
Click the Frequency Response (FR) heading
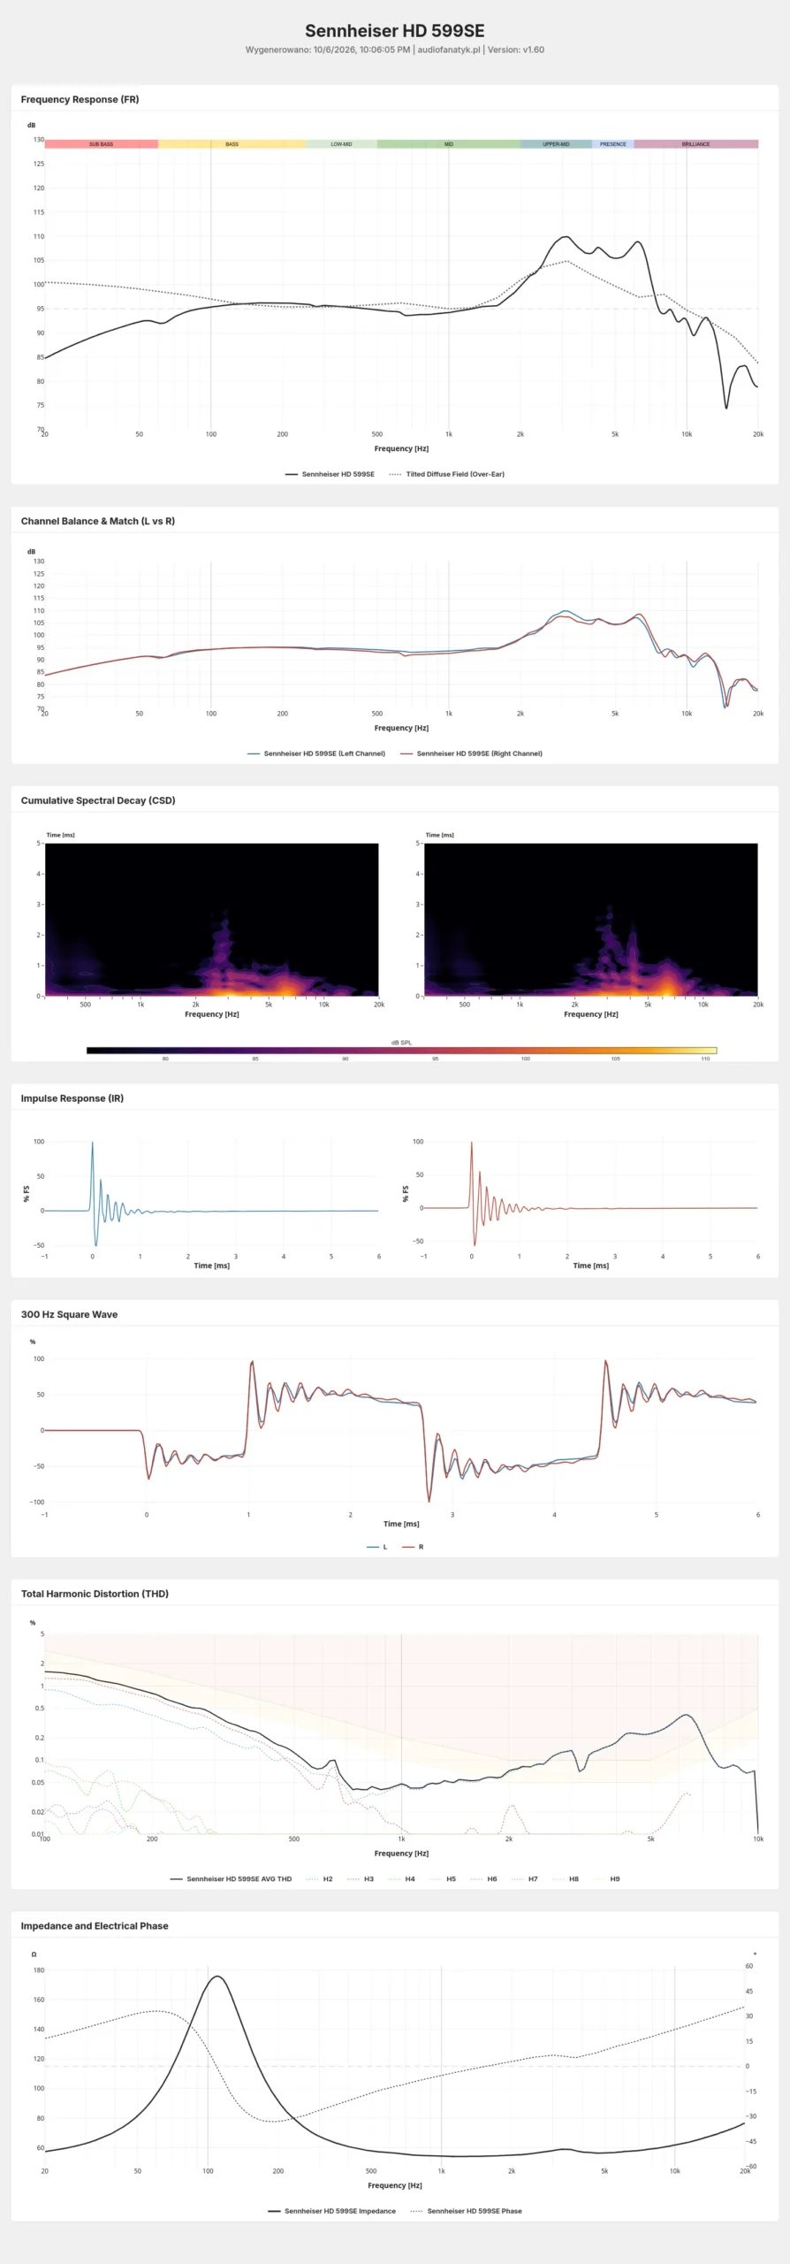click(x=80, y=99)
